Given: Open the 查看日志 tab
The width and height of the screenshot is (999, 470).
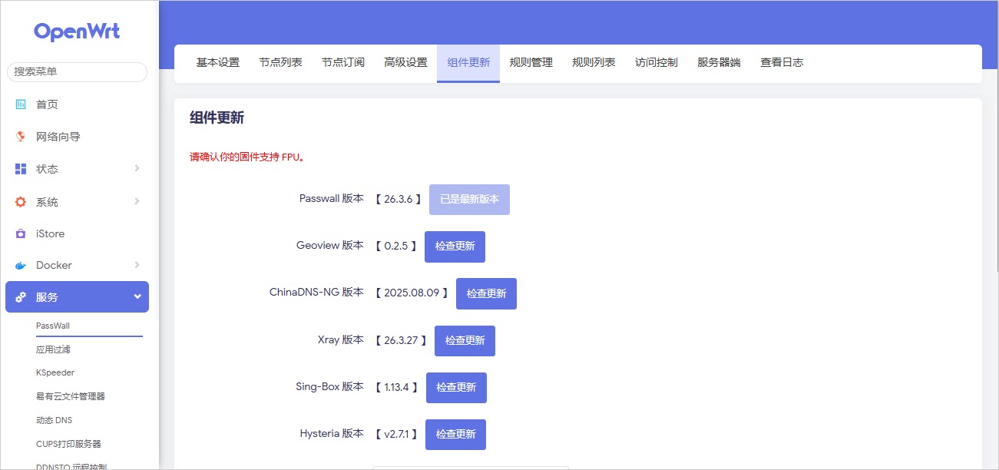Looking at the screenshot, I should (x=782, y=63).
